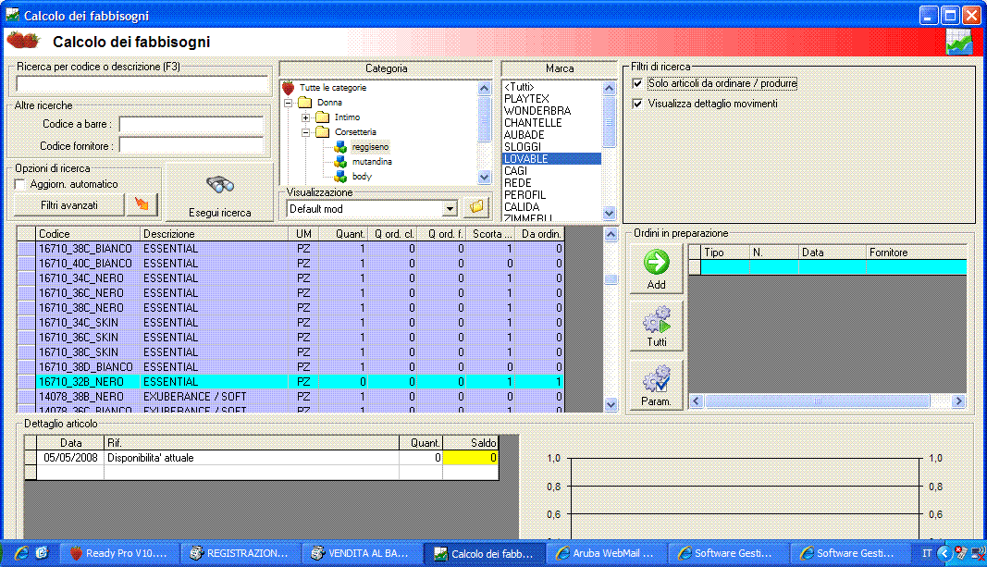Expand the Intimo tree node

(x=305, y=117)
